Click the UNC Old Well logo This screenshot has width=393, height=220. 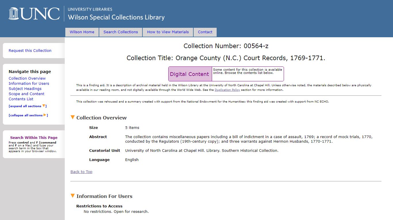click(34, 14)
